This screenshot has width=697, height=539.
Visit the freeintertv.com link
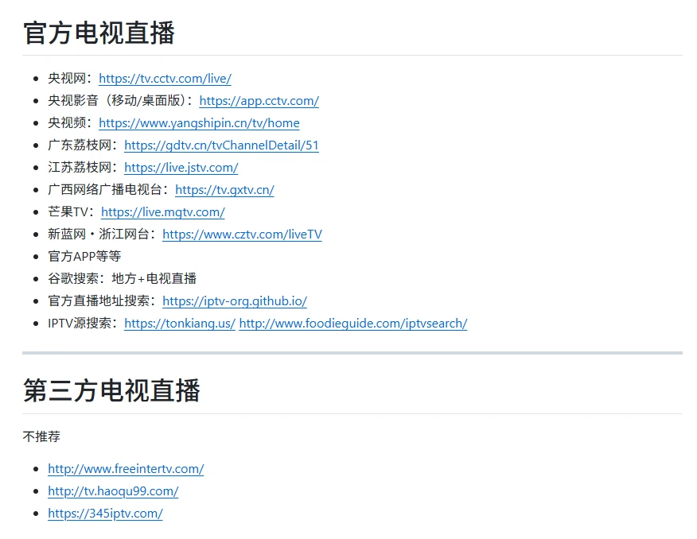click(126, 469)
